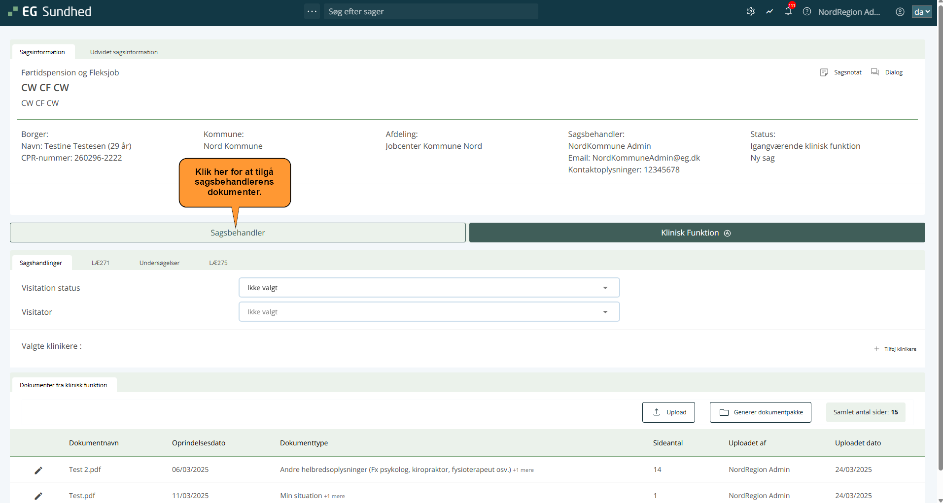Open the user profile avatar icon
This screenshot has height=503, width=943.
coord(900,12)
